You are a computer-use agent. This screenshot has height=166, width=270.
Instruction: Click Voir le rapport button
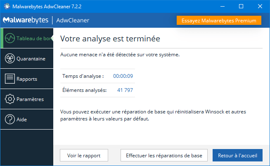coord(84,155)
